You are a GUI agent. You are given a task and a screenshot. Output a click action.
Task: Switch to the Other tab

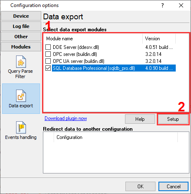21,37
